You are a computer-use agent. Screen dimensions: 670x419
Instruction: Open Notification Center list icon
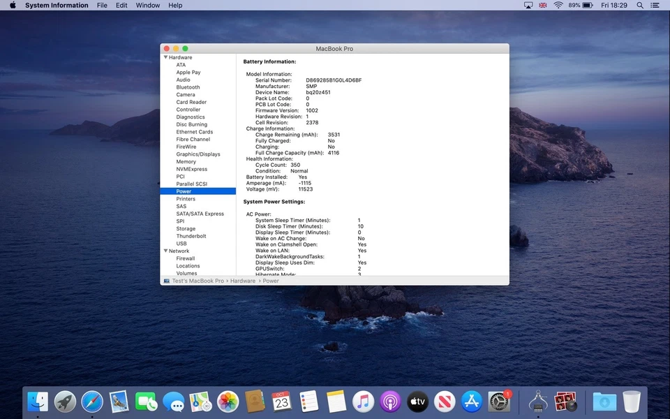[x=655, y=5]
